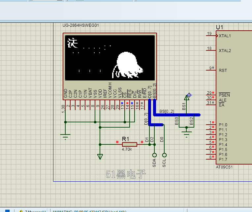Click the D0 wire label
The width and height of the screenshot is (252, 212).
pos(162,139)
